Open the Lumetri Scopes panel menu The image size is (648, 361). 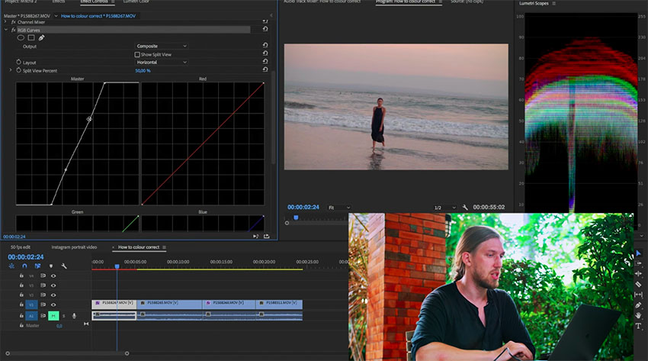(x=553, y=3)
